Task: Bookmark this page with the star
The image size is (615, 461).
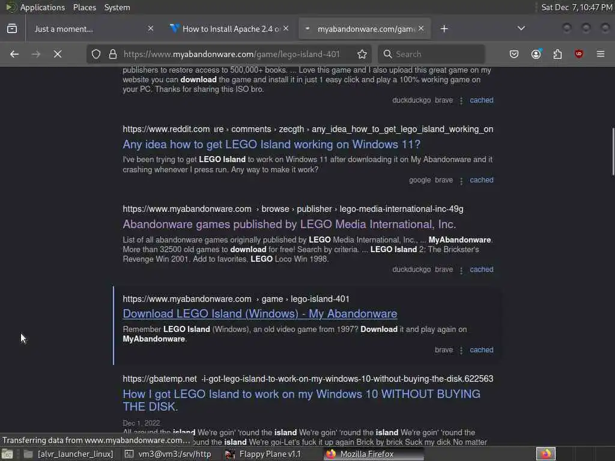Action: (x=362, y=54)
